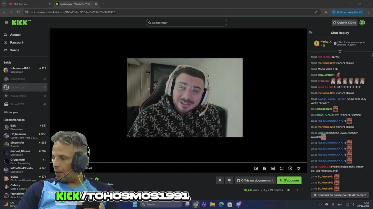Open video player settings gear
This screenshot has height=209, width=373.
click(x=299, y=168)
